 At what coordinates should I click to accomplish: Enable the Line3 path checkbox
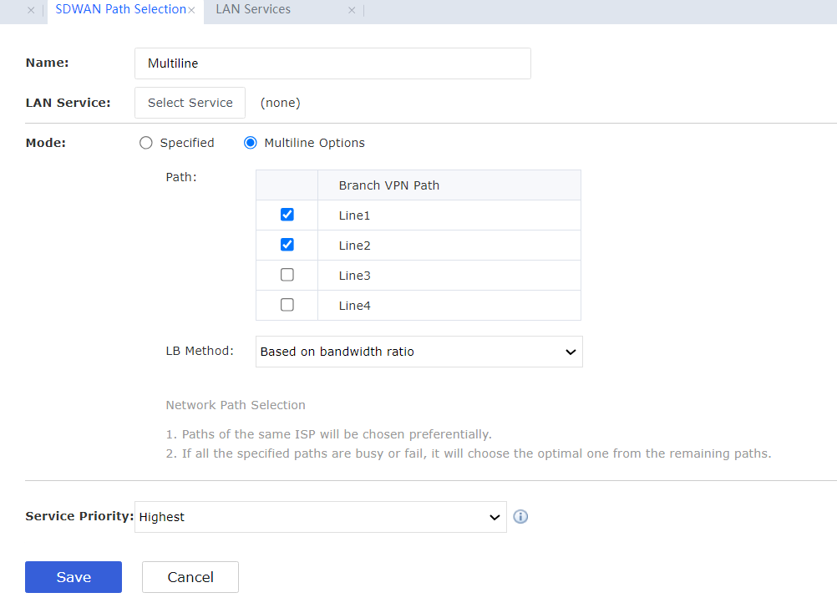pyautogui.click(x=287, y=275)
